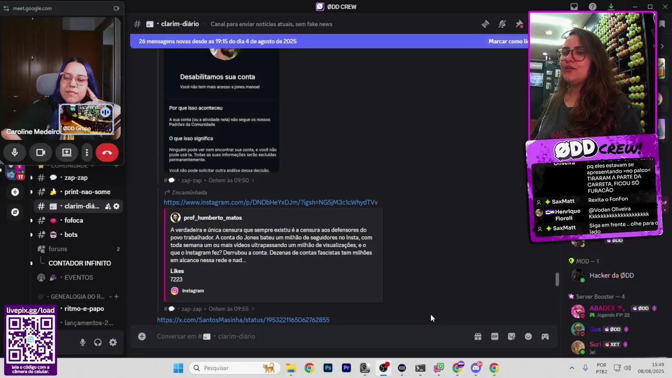This screenshot has height=378, width=672.
Task: Open the foruns channel
Action: tap(79, 249)
